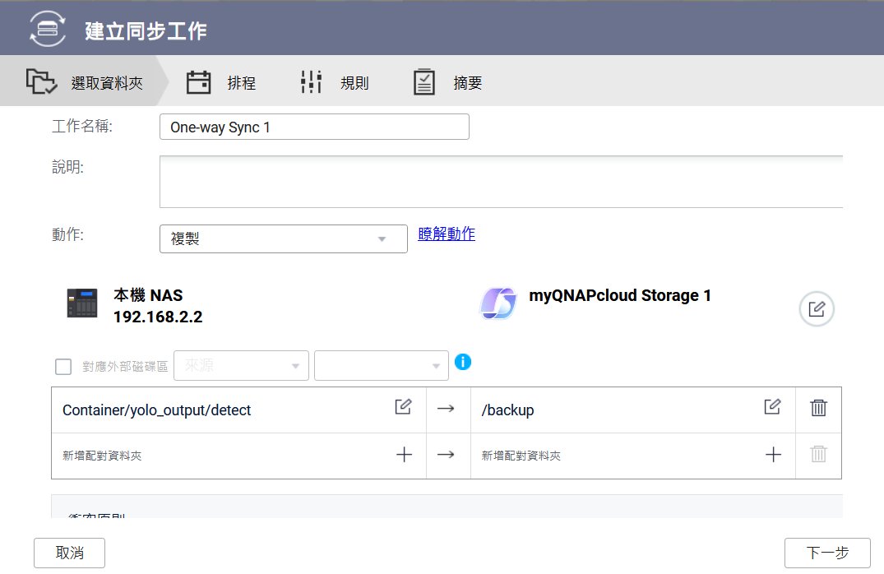This screenshot has width=884, height=574.
Task: Enable map external volume checkbox
Action: (63, 367)
